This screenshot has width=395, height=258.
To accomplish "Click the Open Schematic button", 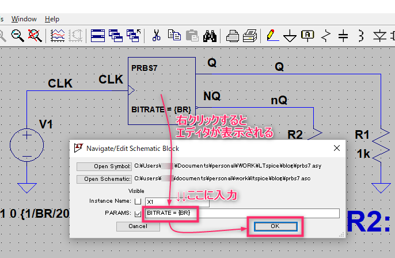I will point(104,179).
